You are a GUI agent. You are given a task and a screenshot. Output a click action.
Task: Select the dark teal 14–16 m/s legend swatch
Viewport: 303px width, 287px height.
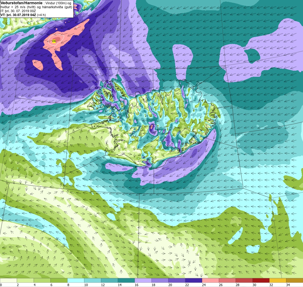point(126,280)
